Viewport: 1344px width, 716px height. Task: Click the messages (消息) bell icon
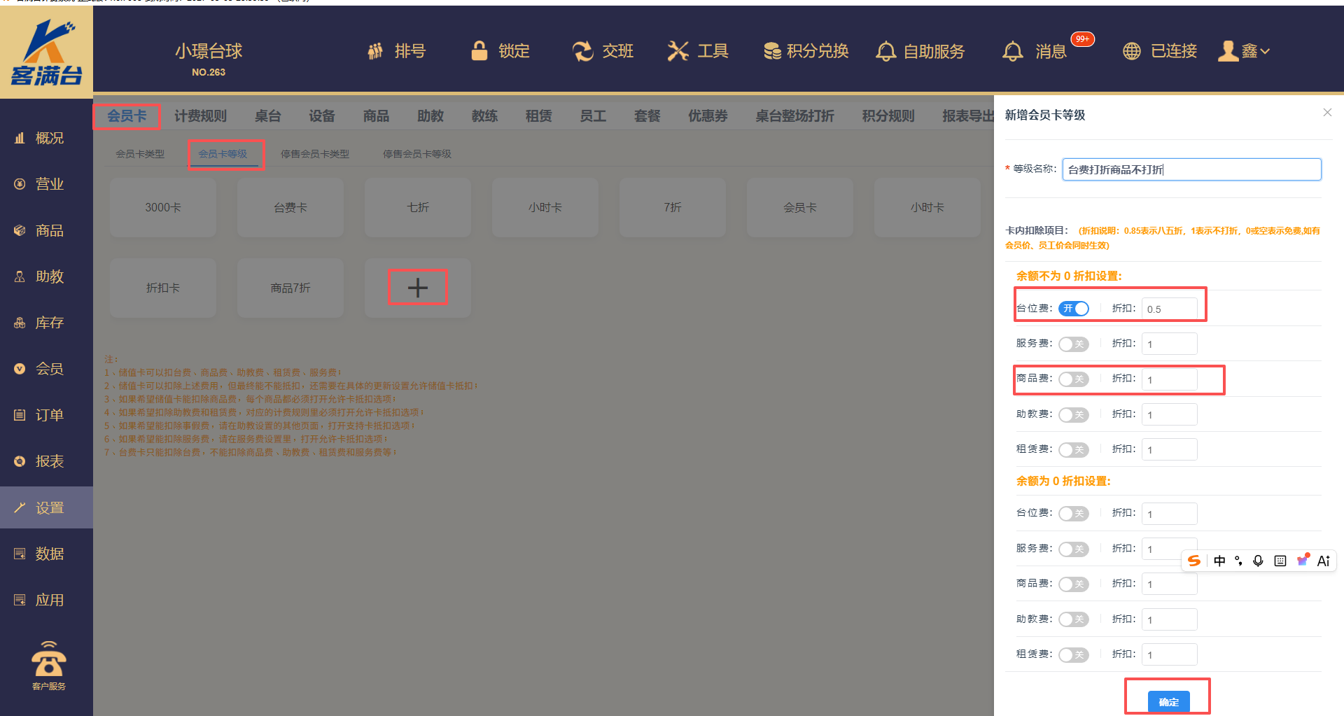[1012, 51]
